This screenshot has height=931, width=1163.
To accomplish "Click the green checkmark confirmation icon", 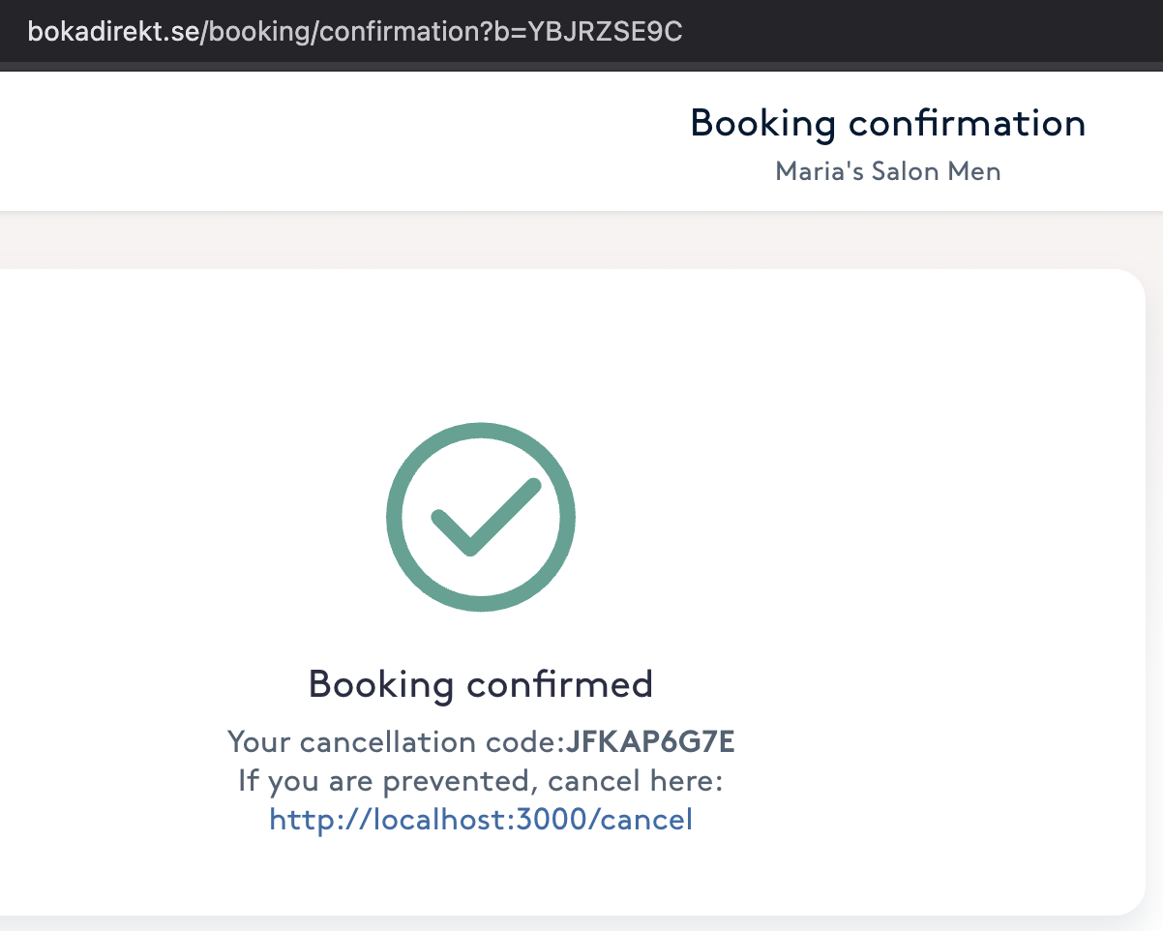I will coord(481,518).
